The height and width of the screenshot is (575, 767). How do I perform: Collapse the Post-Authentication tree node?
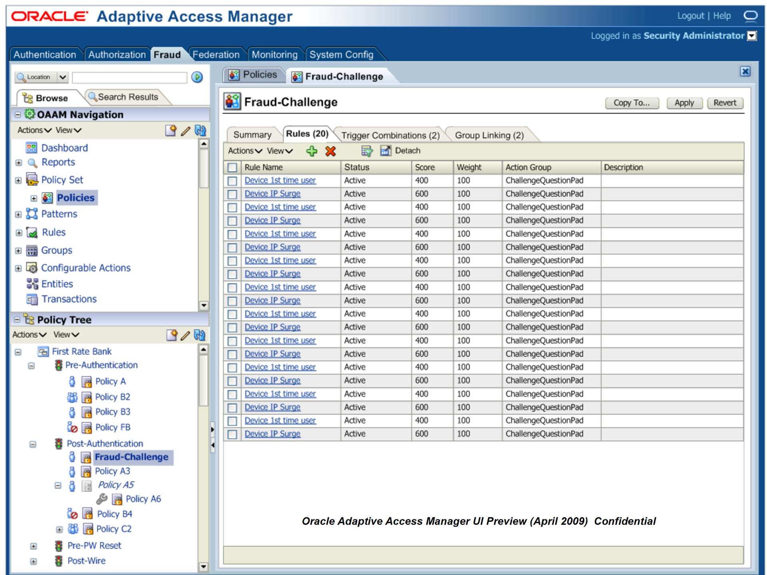pyautogui.click(x=33, y=444)
